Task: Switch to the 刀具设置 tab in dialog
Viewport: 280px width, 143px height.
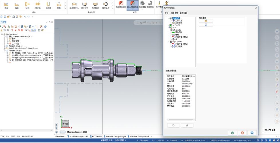Action: point(174,13)
